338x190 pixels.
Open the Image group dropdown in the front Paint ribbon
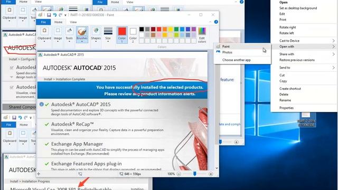pos(58,34)
